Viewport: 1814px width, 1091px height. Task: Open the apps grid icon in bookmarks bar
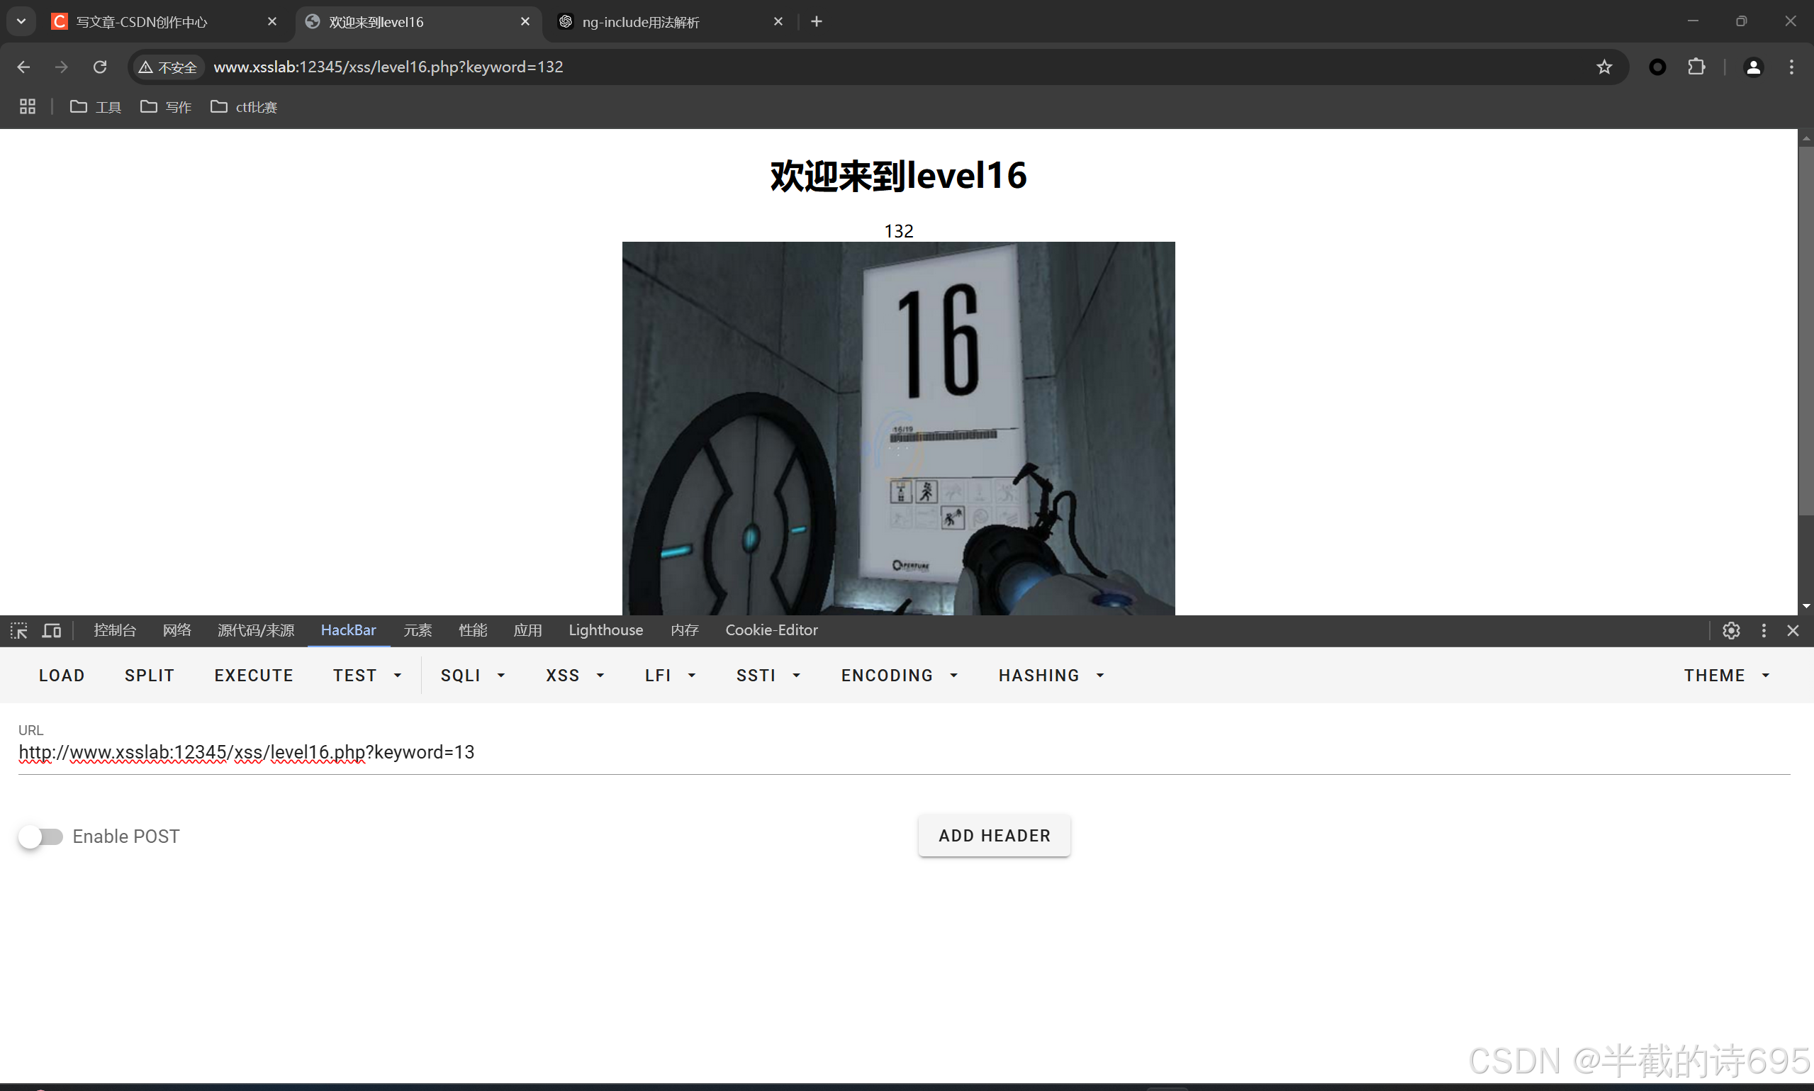click(x=27, y=106)
